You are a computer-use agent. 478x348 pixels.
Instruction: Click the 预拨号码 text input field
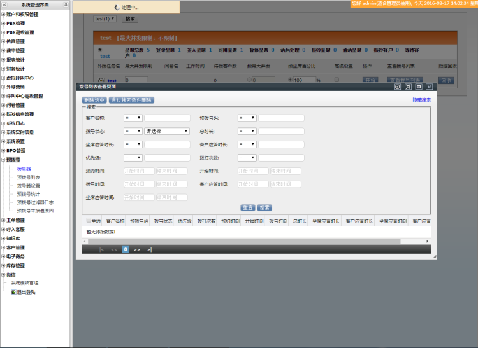point(281,118)
